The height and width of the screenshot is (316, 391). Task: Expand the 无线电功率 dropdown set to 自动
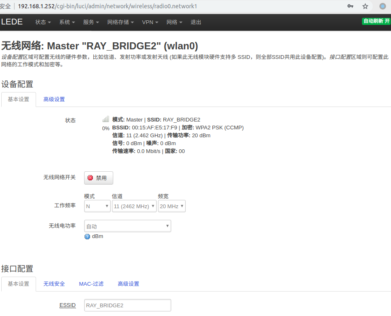point(127,226)
